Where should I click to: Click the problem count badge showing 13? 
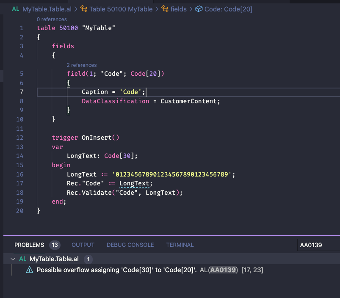[x=54, y=245]
